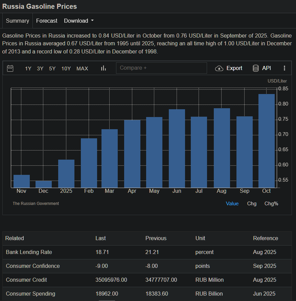Click the value 21.21
Viewport: 296px width, 301px height.
pos(152,252)
